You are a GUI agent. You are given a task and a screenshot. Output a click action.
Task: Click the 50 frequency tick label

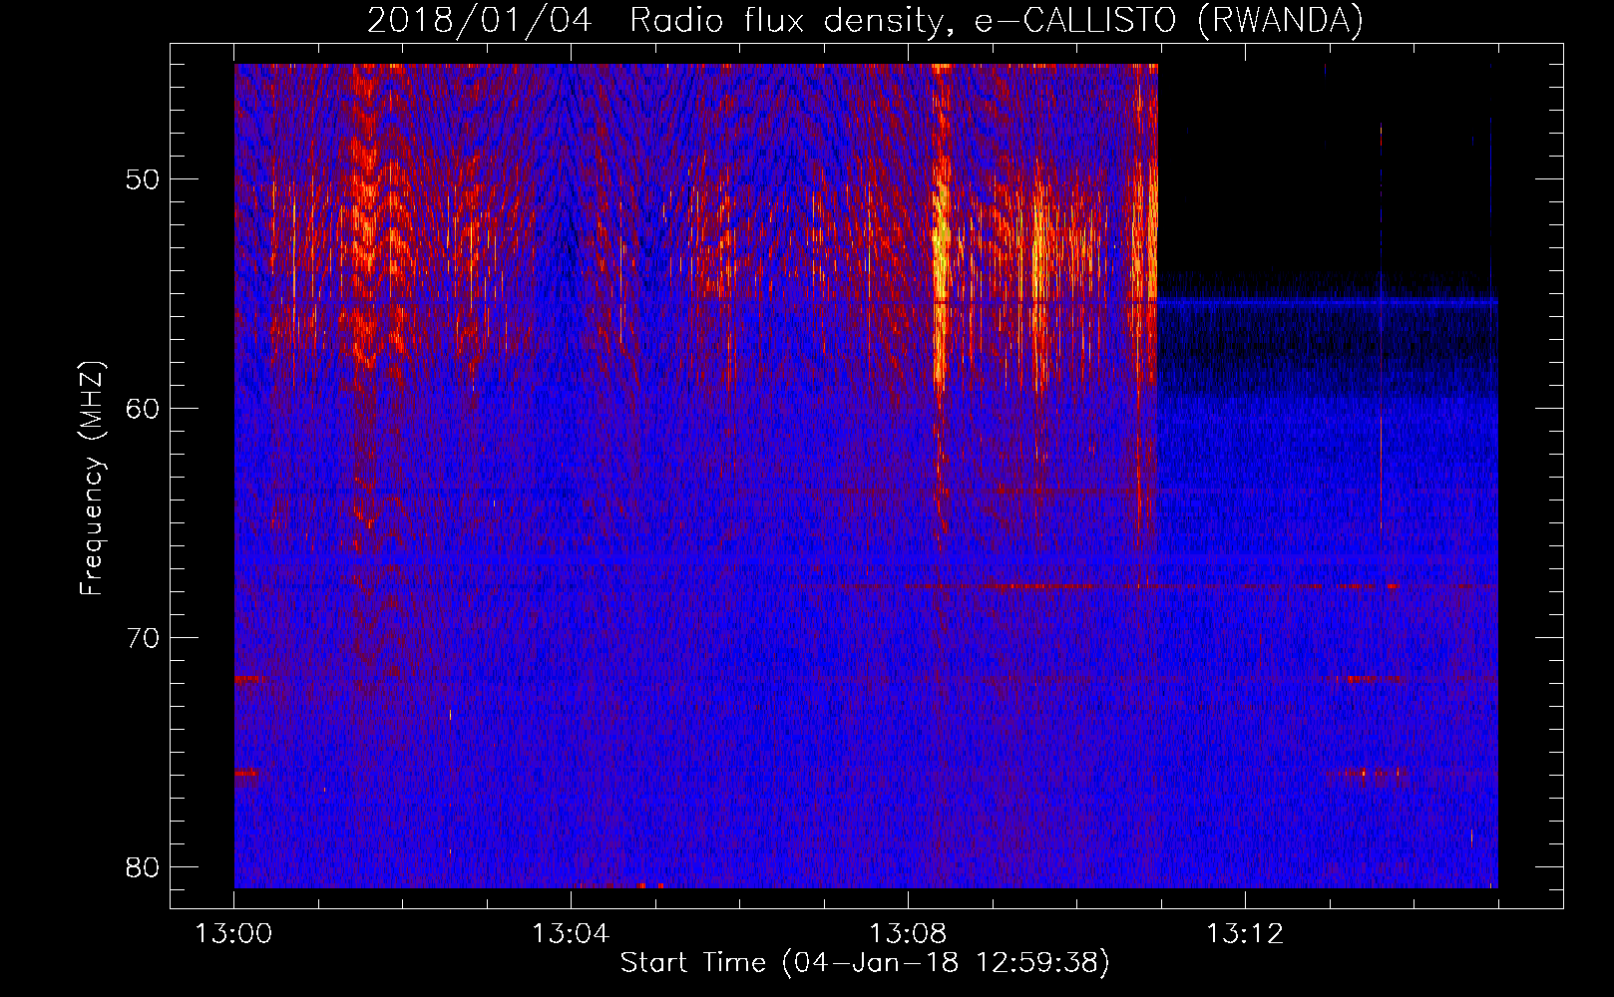tap(144, 179)
